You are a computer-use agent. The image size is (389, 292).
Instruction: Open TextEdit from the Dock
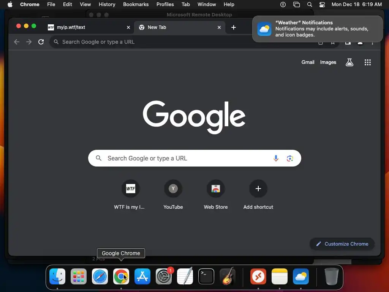click(185, 276)
